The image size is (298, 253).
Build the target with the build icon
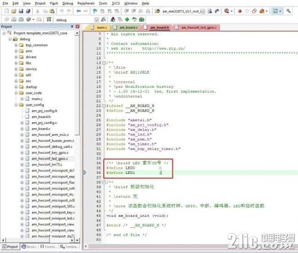[x=14, y=19]
